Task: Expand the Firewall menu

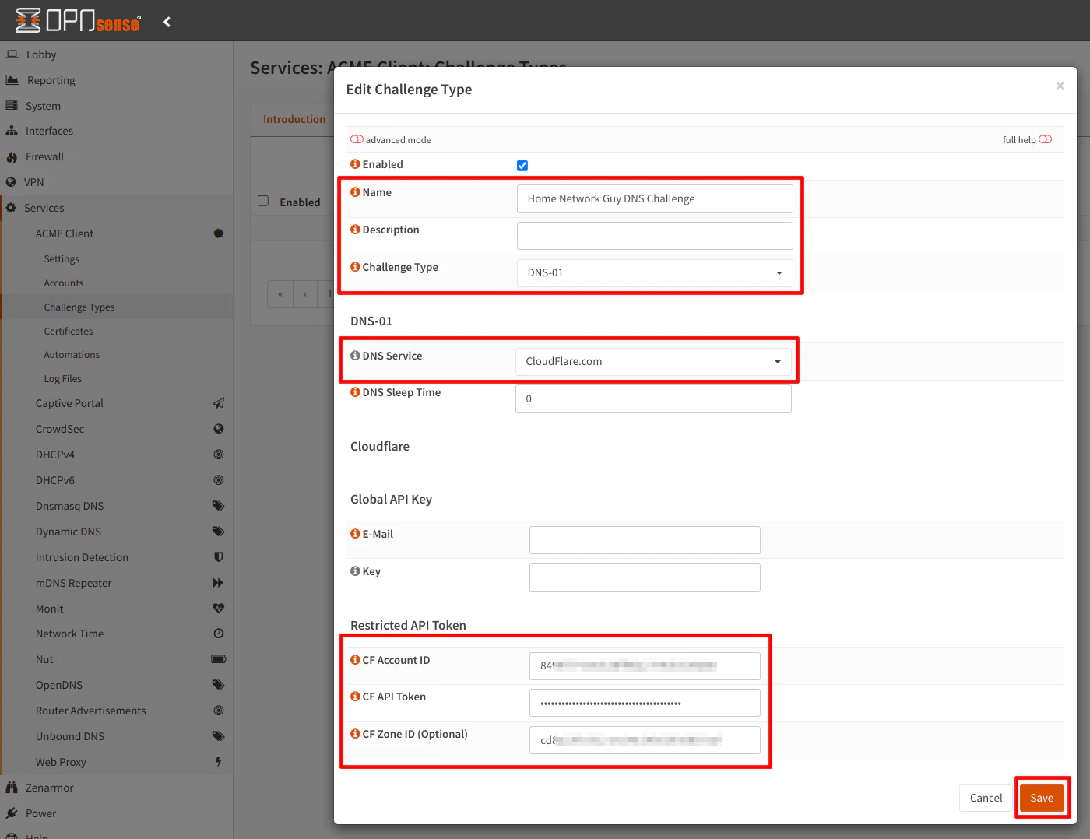Action: click(117, 156)
